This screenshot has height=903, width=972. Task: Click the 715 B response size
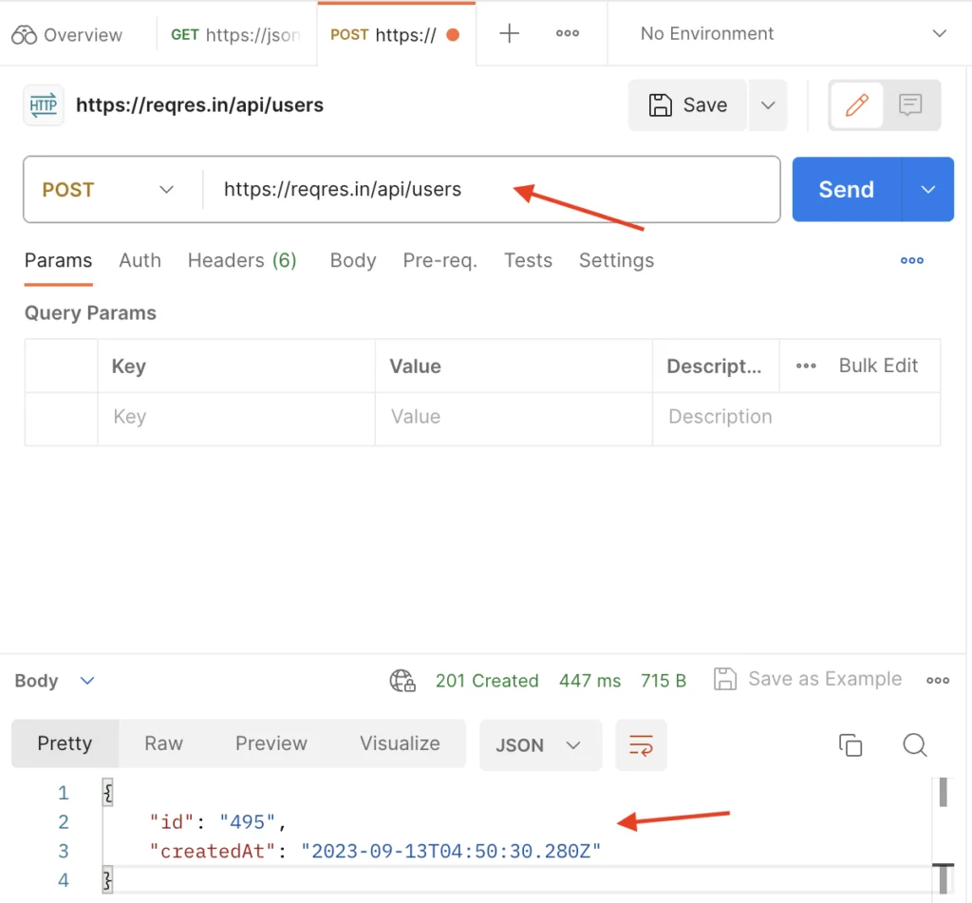point(664,681)
